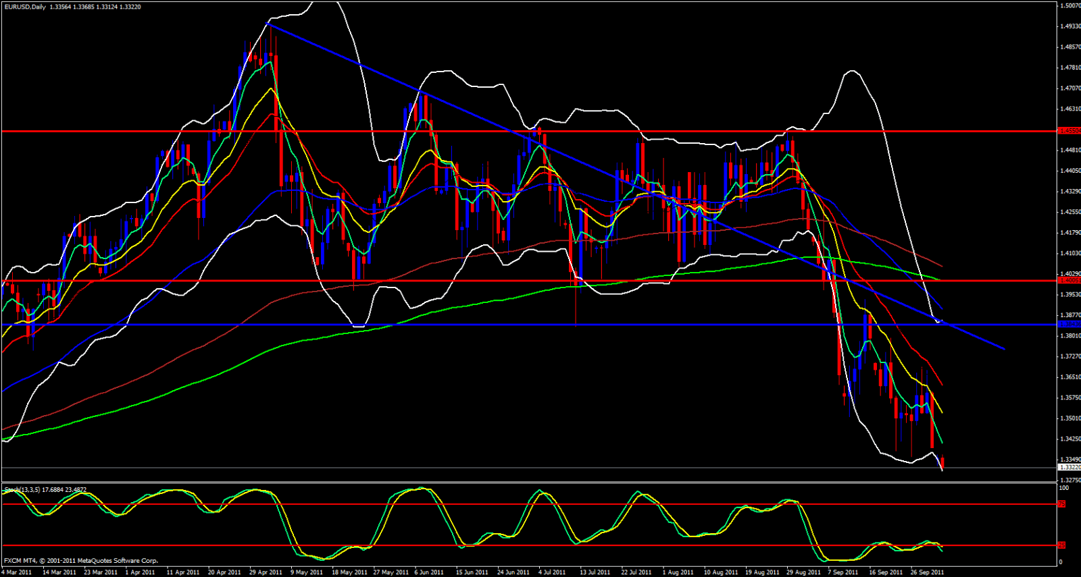Click the latest red candle near 1.3322
1081x577 pixels.
tap(942, 462)
